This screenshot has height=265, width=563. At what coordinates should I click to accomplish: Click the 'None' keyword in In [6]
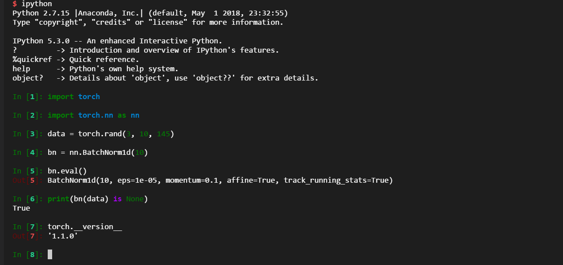[135, 199]
